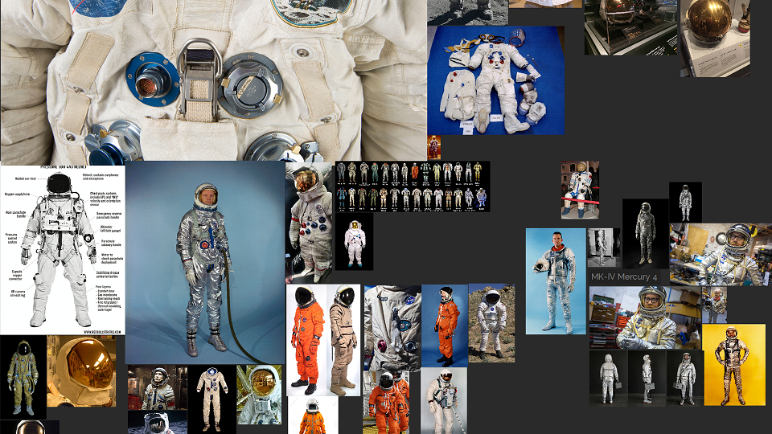Select the labeled pressure suit diagram

pyautogui.click(x=63, y=250)
